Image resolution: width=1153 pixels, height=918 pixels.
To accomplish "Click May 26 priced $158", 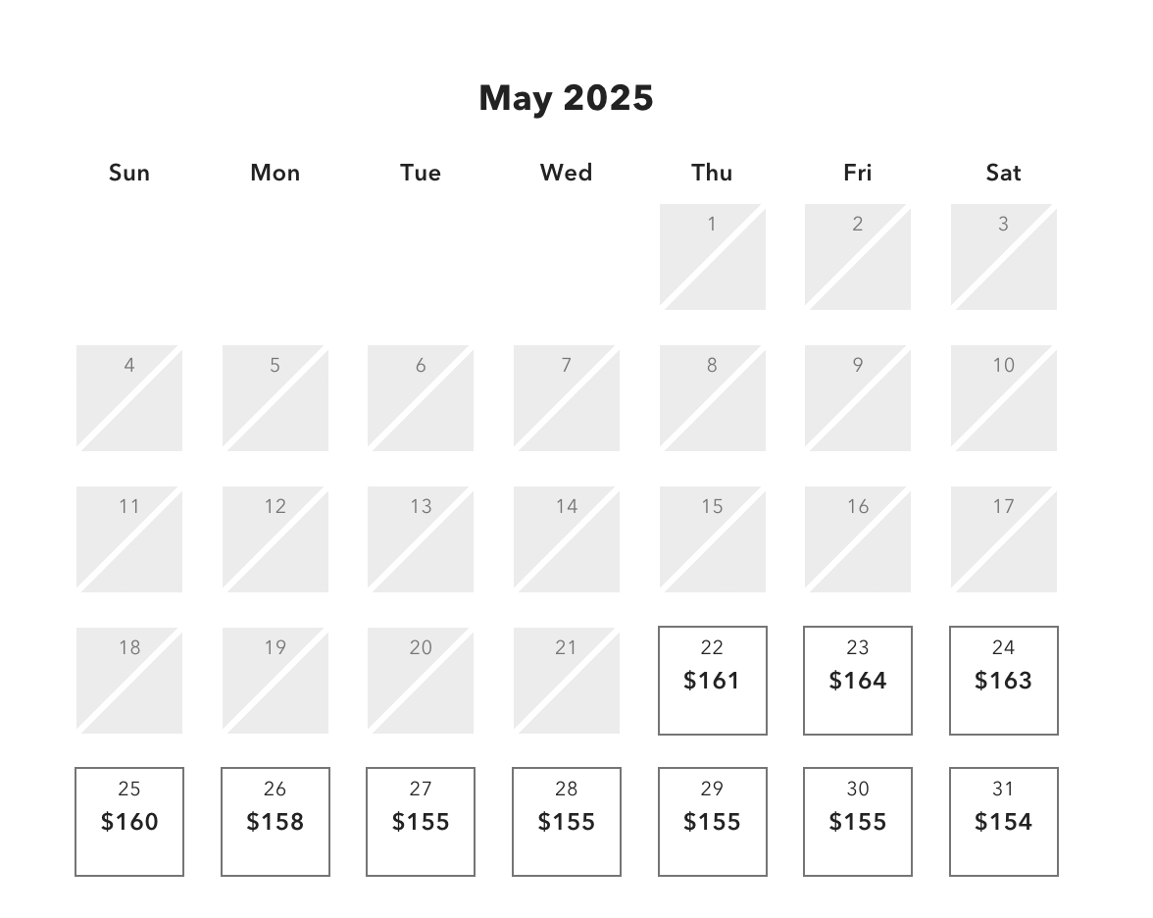I will coord(275,821).
